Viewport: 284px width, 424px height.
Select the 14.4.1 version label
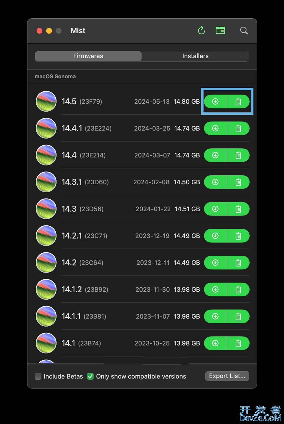pyautogui.click(x=72, y=128)
